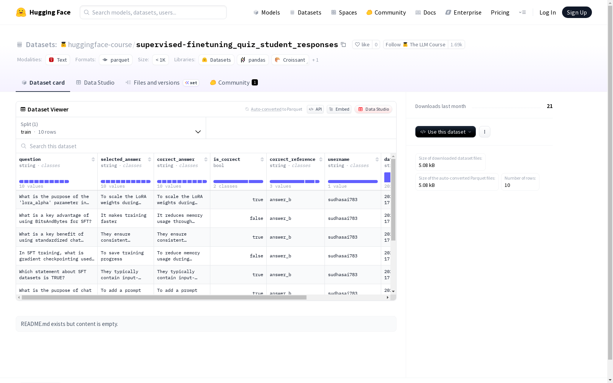Open the Datasets page from top navigation
Screen dimensions: 613x383
[305, 12]
